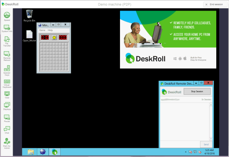Click the DeskRoll logo in title bar

pyautogui.click(x=10, y=4)
